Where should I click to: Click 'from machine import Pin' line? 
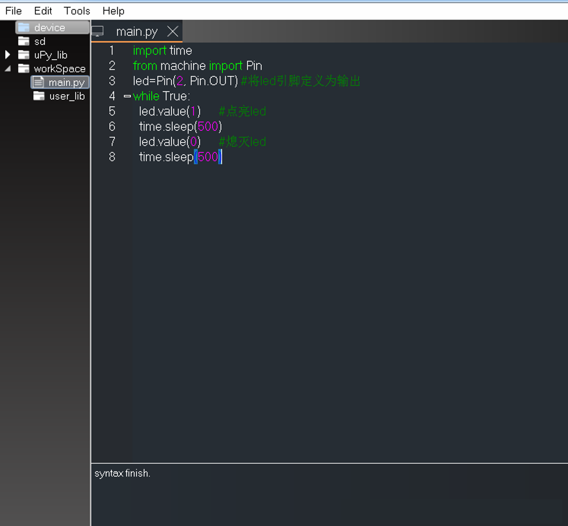coord(197,66)
